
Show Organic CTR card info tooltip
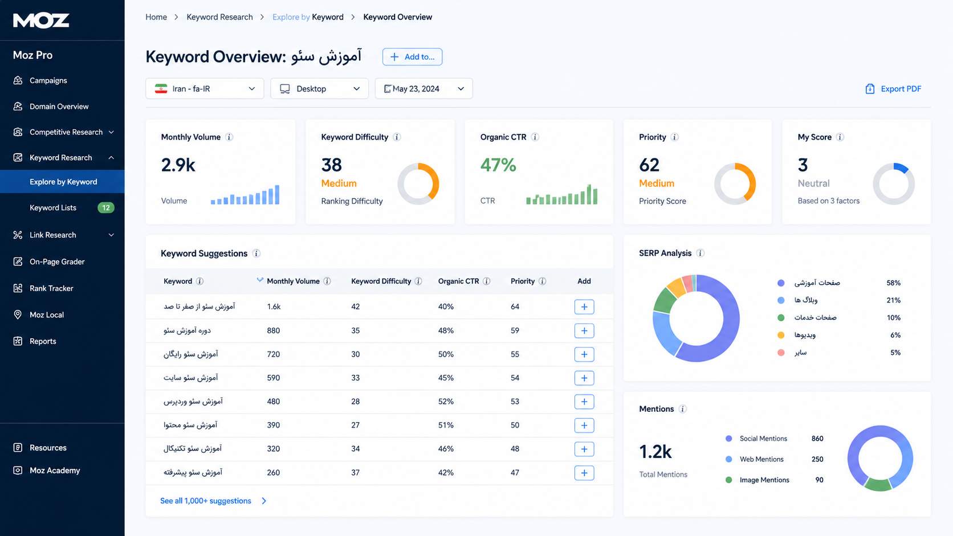click(535, 137)
